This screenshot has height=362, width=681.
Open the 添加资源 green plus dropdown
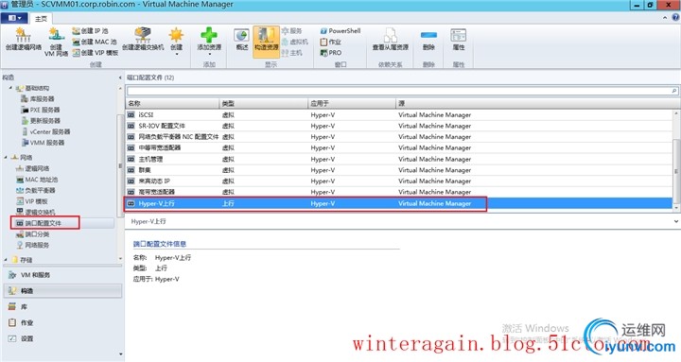(209, 42)
